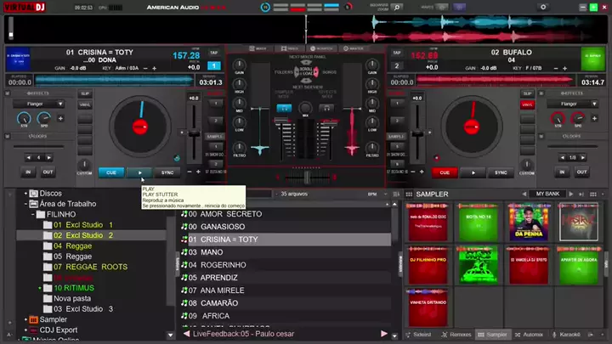Click the right deck FILTRO knob

click(372, 146)
